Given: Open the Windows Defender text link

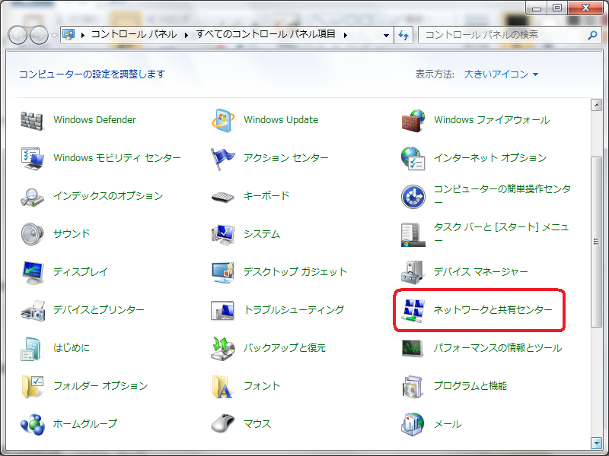Looking at the screenshot, I should coord(94,120).
